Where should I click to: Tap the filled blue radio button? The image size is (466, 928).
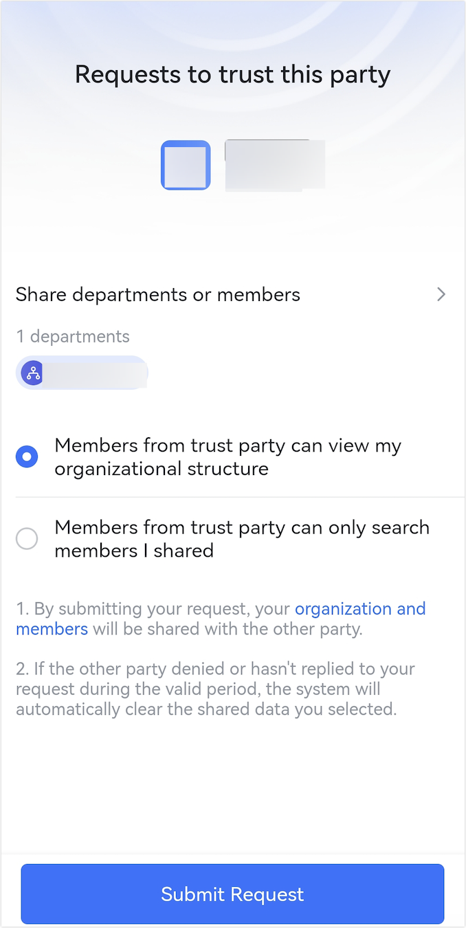27,456
